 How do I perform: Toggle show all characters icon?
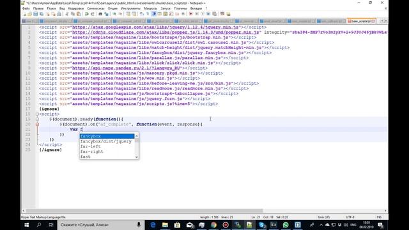(148, 14)
